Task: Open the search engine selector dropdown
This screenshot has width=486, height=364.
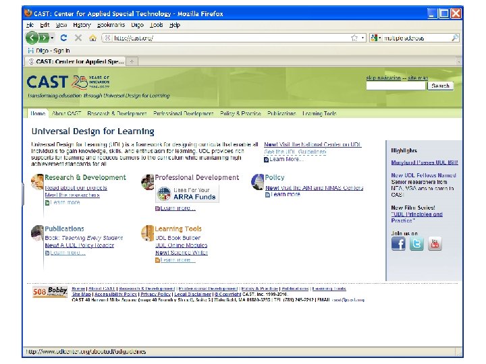Action: pyautogui.click(x=376, y=38)
